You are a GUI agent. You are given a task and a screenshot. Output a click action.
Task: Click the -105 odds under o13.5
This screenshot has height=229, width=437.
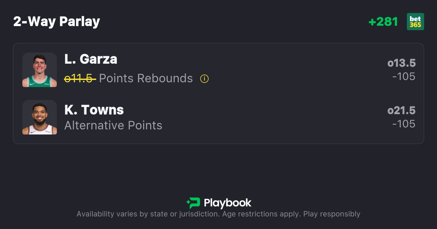(404, 77)
